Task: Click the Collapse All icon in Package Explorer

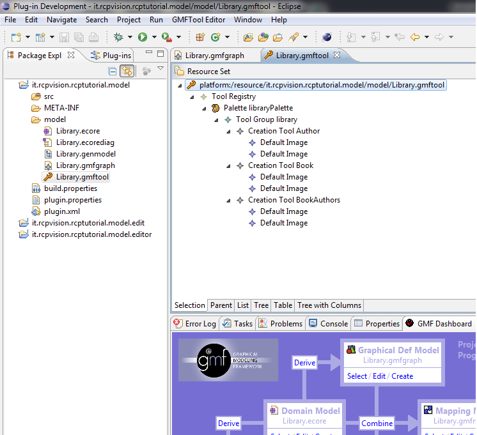Action: click(x=113, y=71)
